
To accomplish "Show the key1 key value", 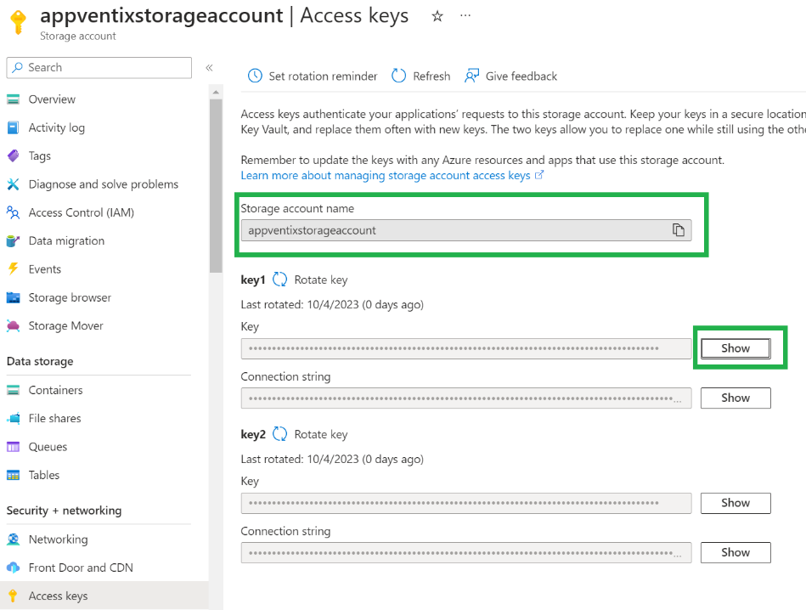I will pyautogui.click(x=735, y=348).
